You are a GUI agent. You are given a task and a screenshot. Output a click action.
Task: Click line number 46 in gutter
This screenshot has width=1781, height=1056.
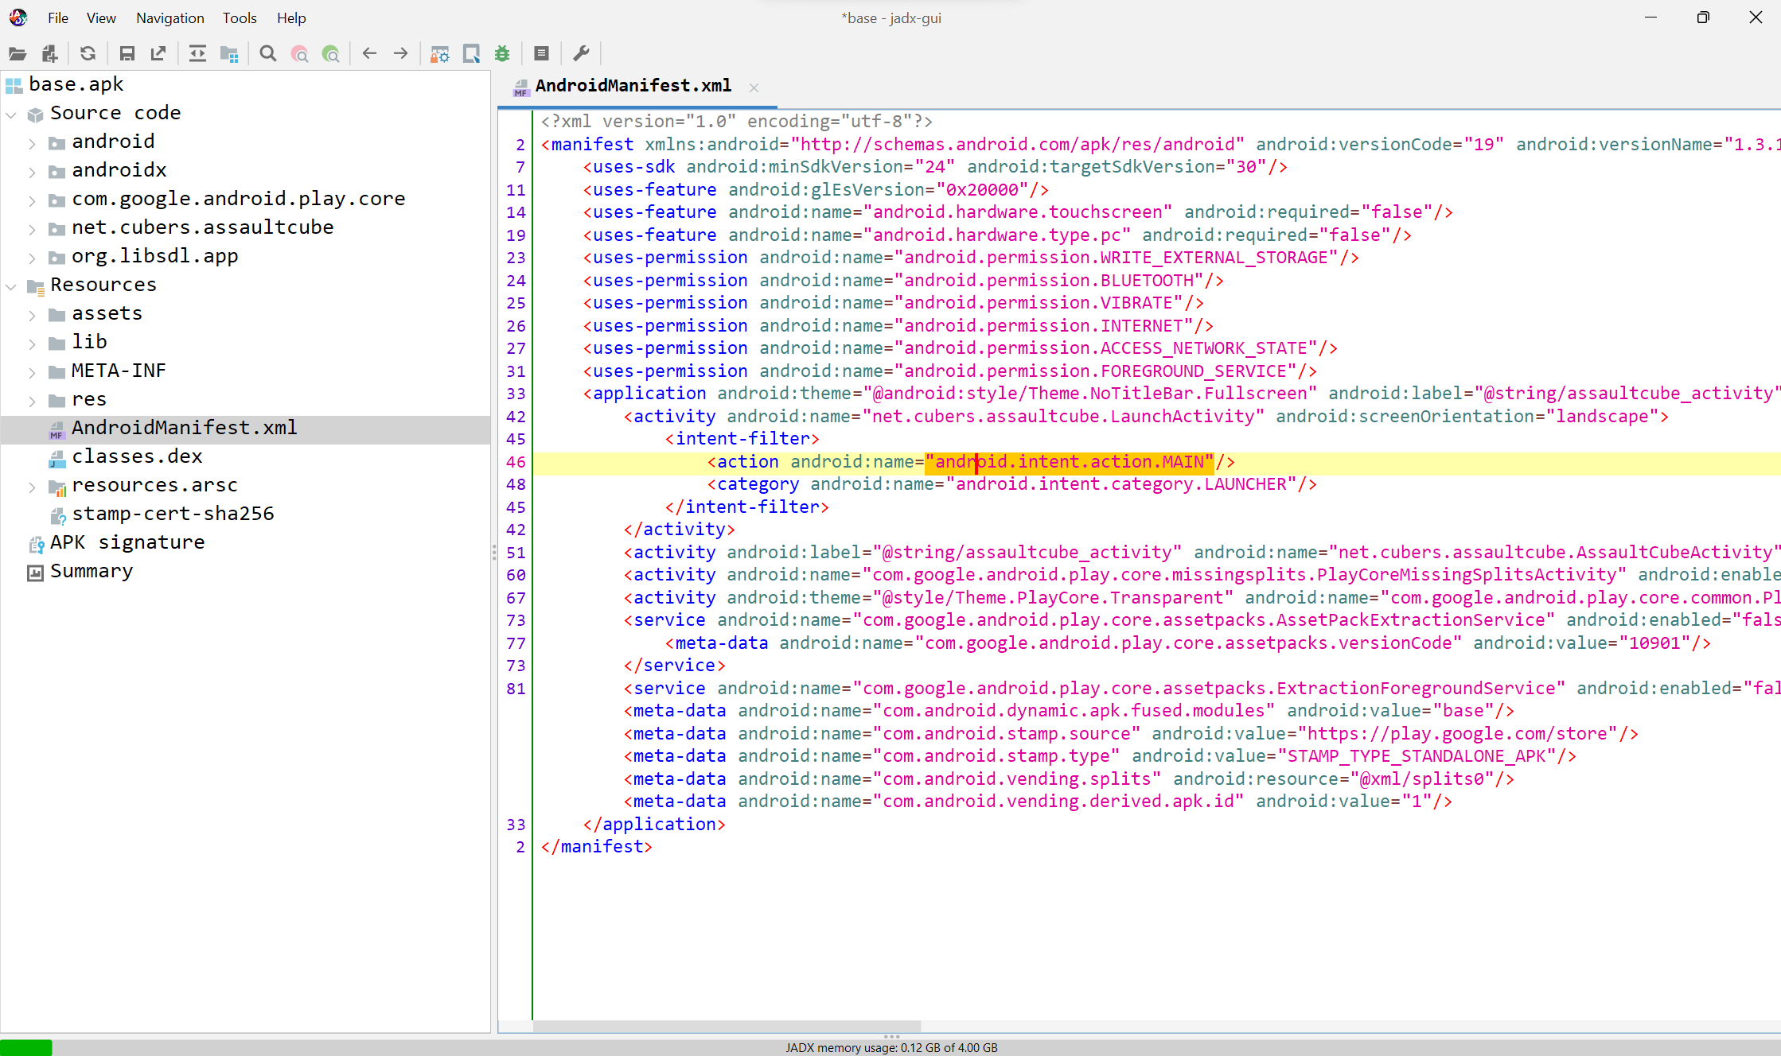(x=516, y=462)
